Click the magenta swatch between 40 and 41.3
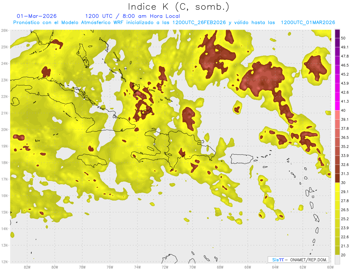The image size is (351, 271). (x=337, y=106)
